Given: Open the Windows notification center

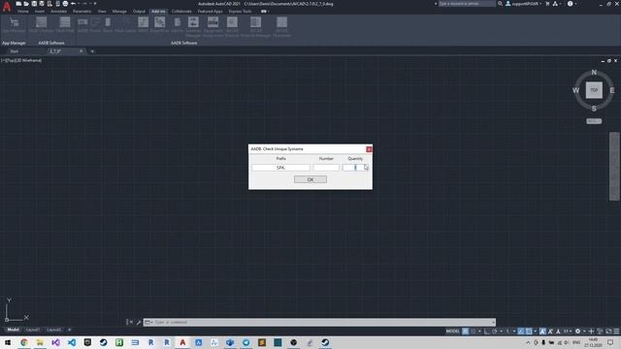Looking at the screenshot, I should (x=610, y=342).
